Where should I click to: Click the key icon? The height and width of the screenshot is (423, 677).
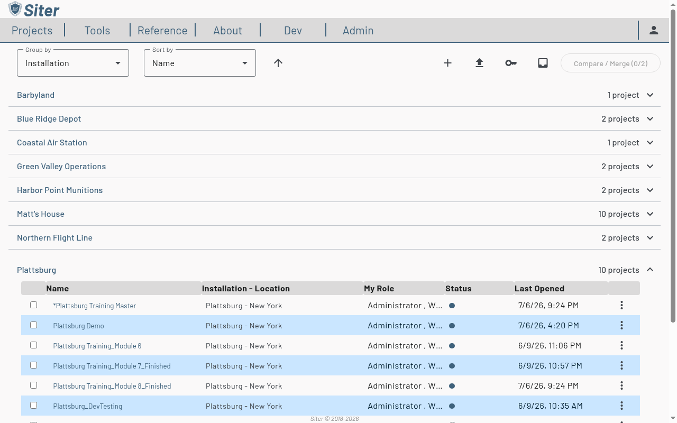[511, 63]
